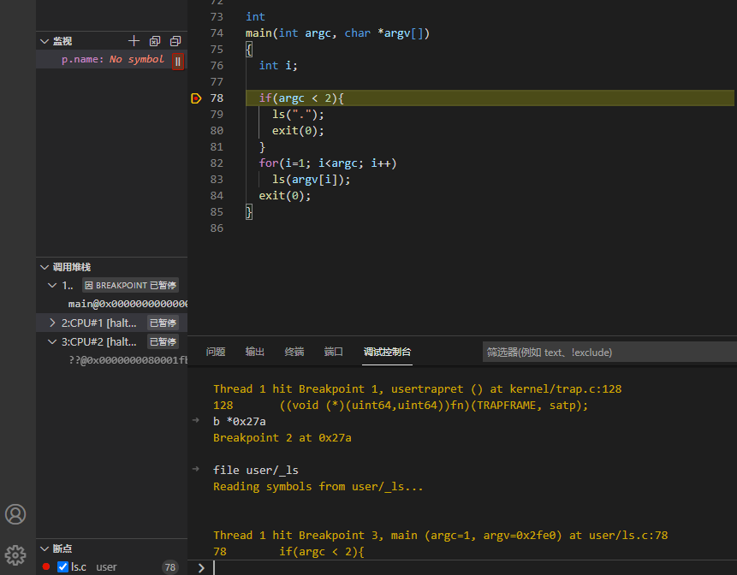Add a new watch expression
The width and height of the screenshot is (737, 575).
[x=134, y=41]
